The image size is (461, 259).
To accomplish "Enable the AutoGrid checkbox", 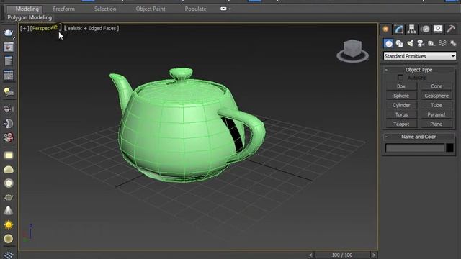I will 400,78.
